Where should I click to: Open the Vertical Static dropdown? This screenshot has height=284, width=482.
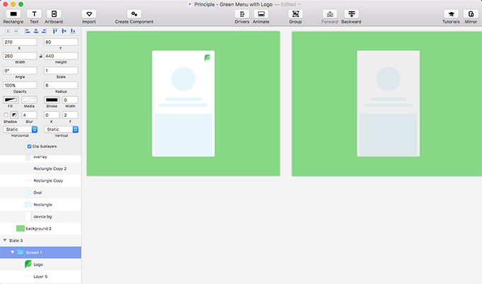pos(61,130)
